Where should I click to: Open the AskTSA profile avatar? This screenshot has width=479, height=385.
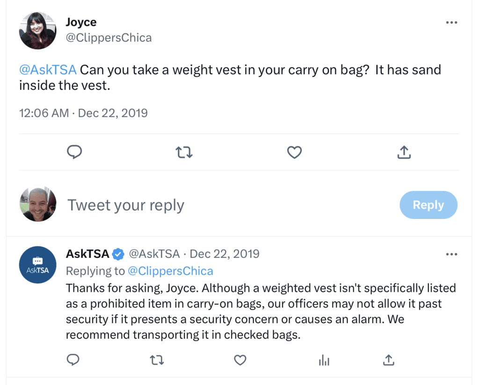coord(37,265)
